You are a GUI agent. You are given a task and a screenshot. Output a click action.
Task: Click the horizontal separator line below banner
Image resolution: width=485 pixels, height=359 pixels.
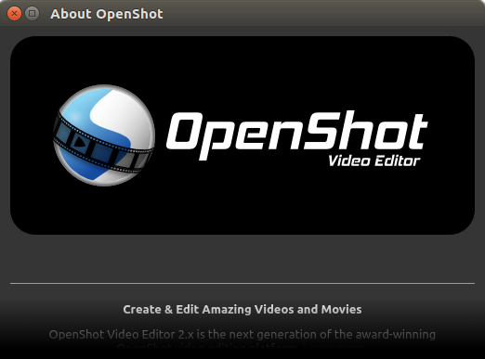pyautogui.click(x=242, y=283)
